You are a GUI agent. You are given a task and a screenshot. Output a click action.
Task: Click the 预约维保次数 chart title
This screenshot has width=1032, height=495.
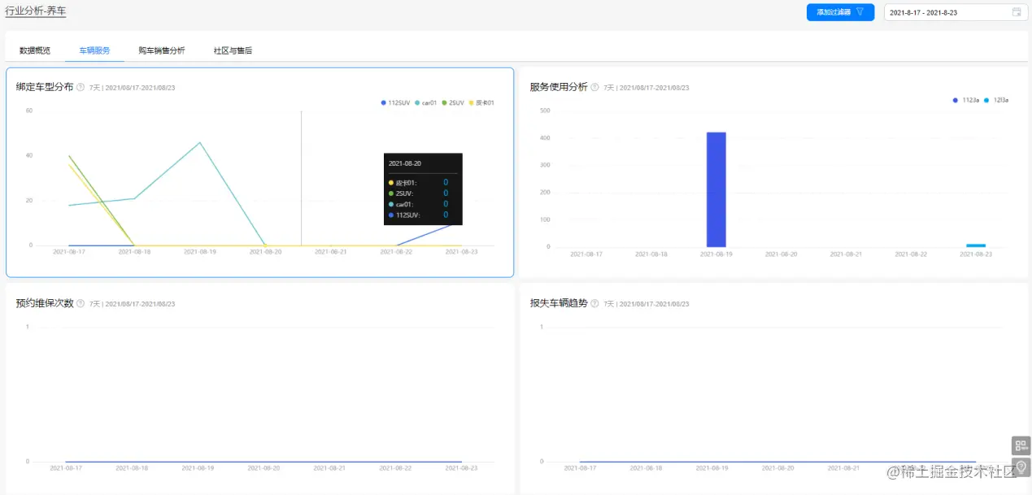(x=45, y=303)
